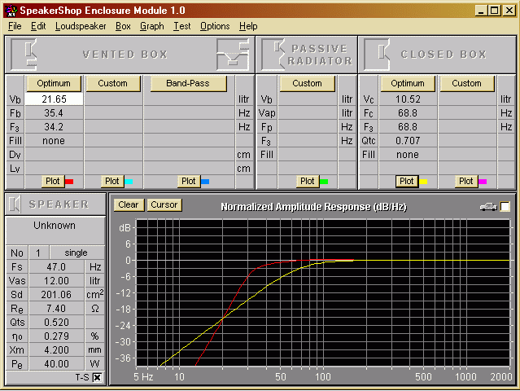The height and width of the screenshot is (391, 520).
Task: Open the Graph menu
Action: (152, 26)
